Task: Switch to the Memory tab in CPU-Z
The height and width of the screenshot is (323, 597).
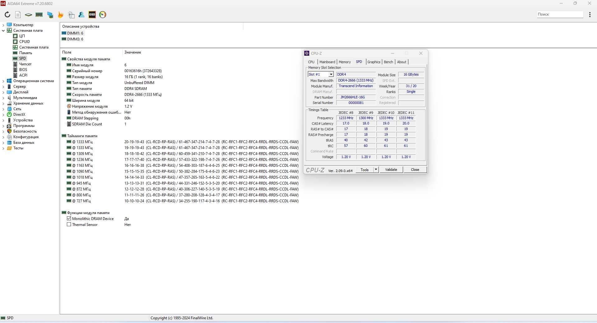Action: (345, 62)
